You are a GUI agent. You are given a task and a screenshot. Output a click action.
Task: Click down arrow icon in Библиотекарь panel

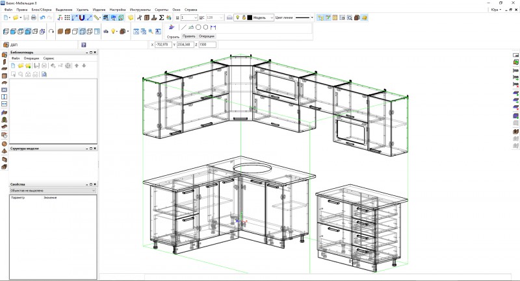pyautogui.click(x=84, y=66)
